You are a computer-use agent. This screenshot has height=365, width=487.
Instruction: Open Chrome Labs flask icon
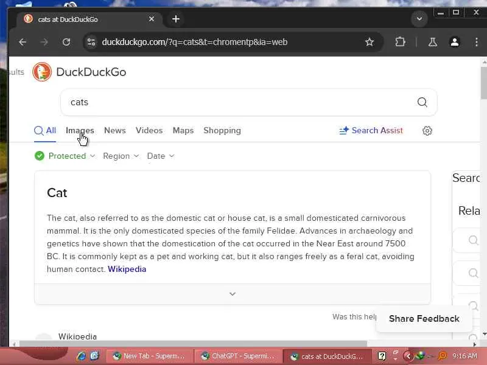tap(433, 42)
